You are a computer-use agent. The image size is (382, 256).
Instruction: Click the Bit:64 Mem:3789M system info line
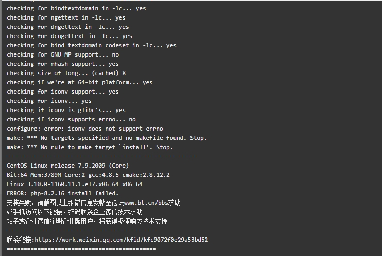coord(88,175)
